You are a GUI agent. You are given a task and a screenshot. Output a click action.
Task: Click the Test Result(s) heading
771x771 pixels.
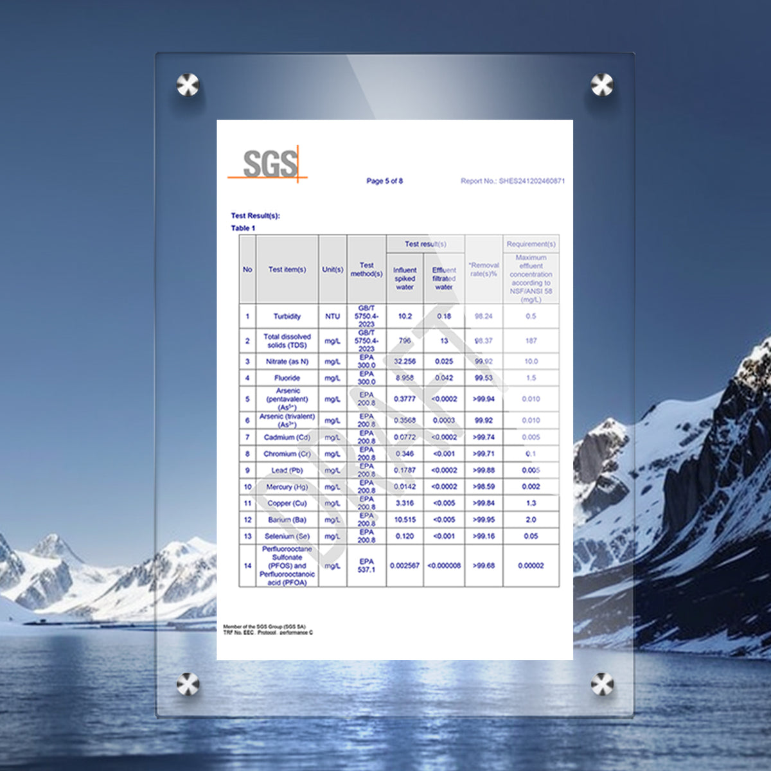pyautogui.click(x=256, y=216)
